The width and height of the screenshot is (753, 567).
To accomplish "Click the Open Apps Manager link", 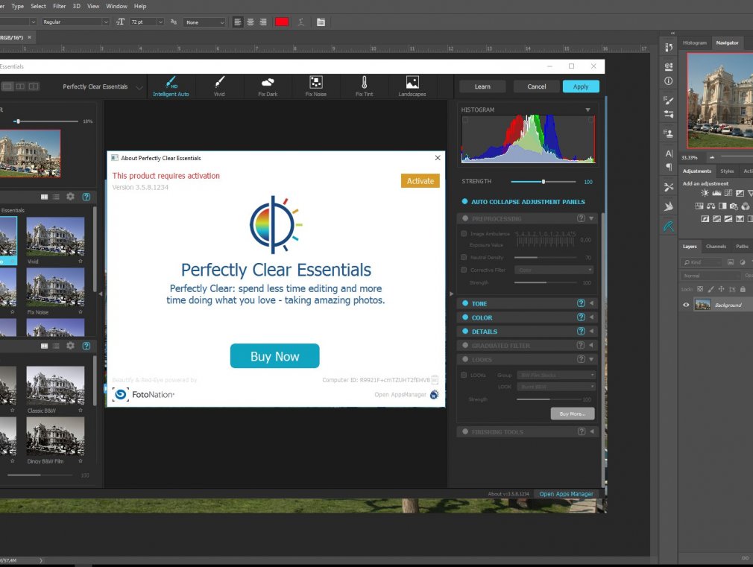I will [566, 494].
